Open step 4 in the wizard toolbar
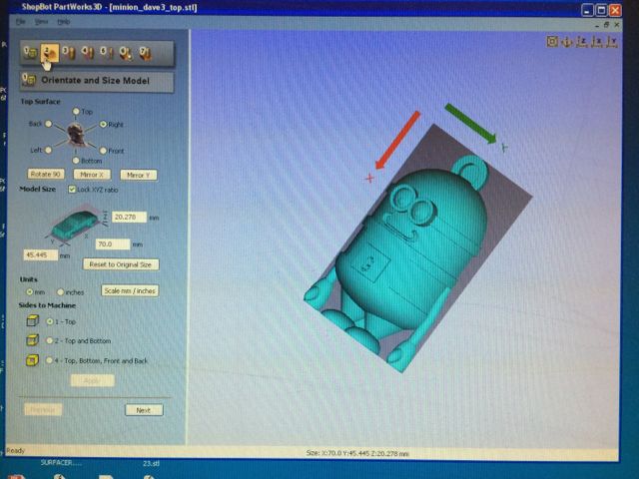 coord(88,53)
